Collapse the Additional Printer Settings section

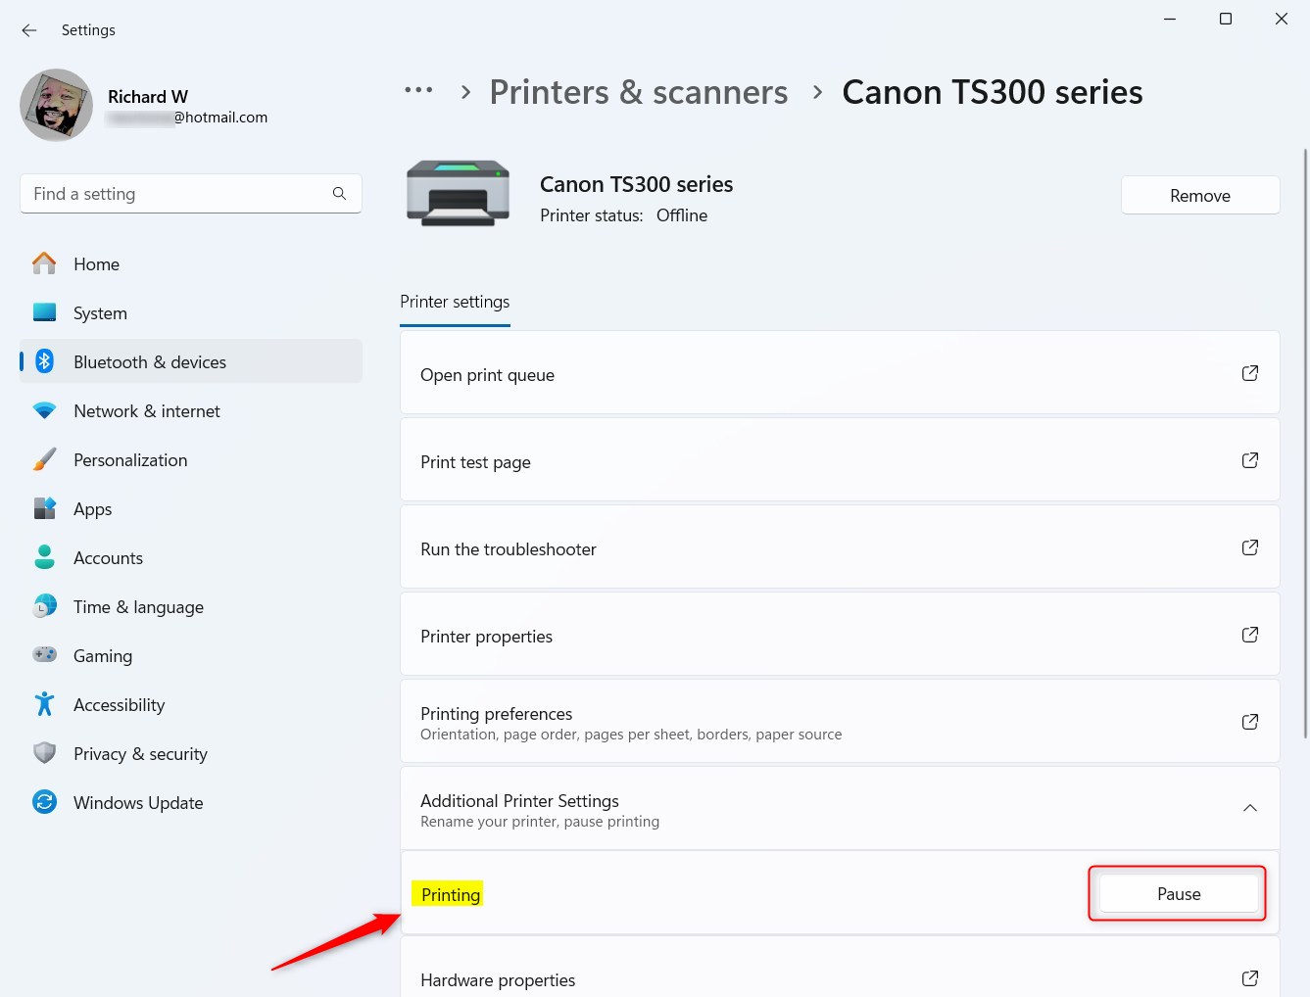coord(1249,808)
